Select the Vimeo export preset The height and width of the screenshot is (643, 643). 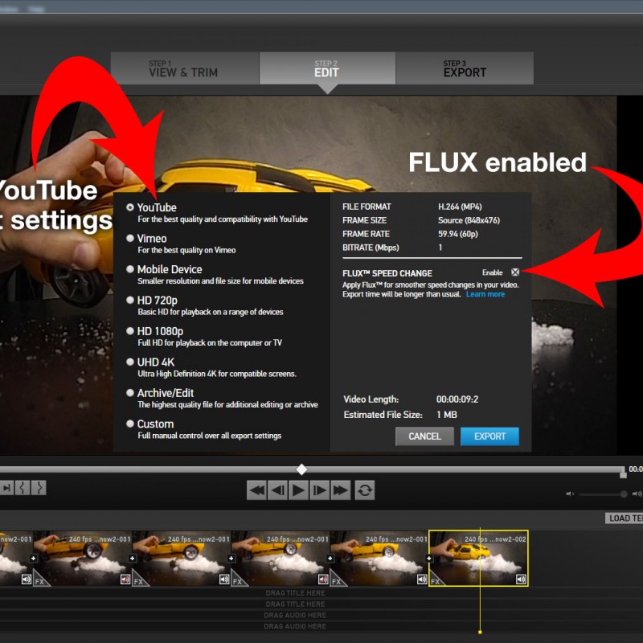click(130, 239)
